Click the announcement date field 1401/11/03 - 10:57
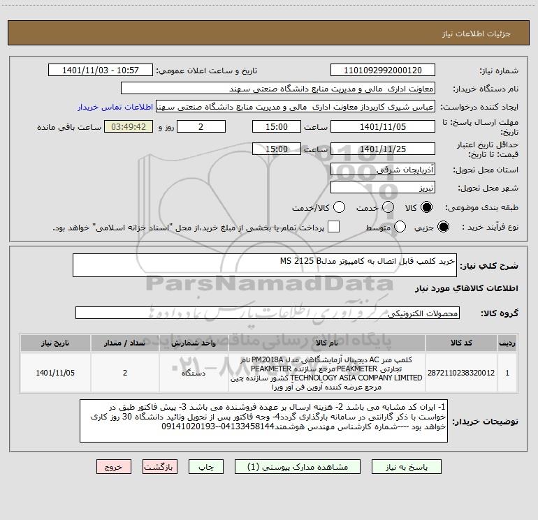The image size is (538, 520). (101, 70)
